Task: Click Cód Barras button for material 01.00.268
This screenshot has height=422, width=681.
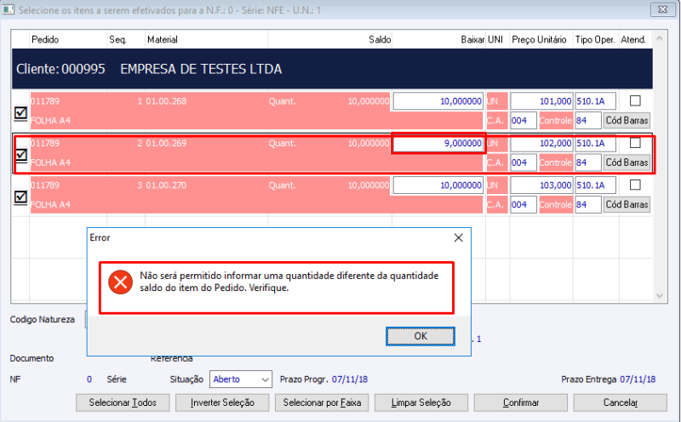Action: (627, 120)
